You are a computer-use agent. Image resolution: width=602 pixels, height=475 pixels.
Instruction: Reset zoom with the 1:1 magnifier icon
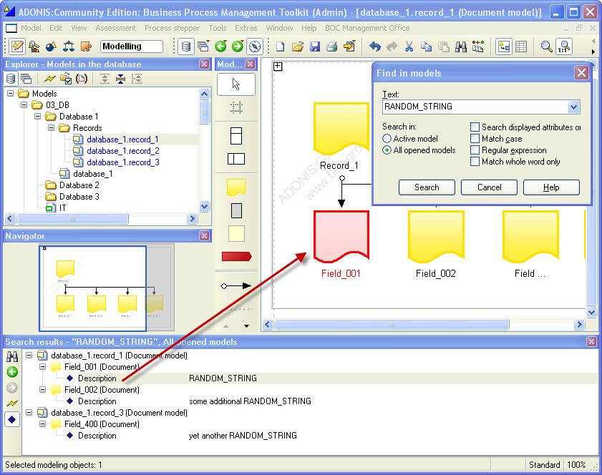(x=564, y=46)
